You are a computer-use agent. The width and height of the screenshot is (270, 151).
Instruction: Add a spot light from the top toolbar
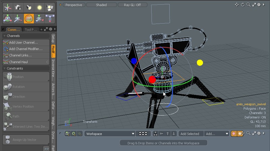(x=29, y=7)
